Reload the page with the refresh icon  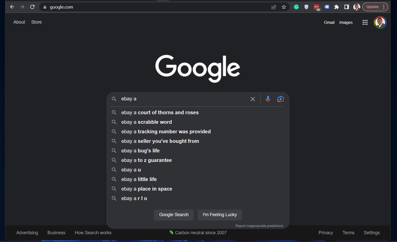pos(32,7)
